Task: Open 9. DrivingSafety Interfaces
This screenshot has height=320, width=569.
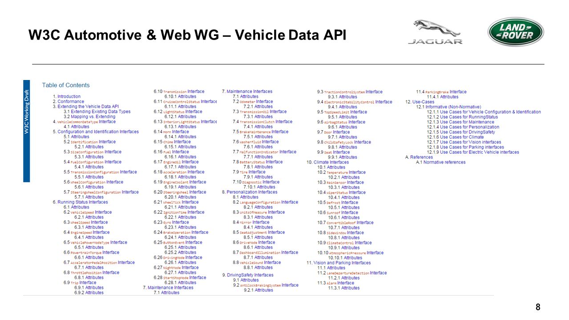Action: pyautogui.click(x=247, y=276)
